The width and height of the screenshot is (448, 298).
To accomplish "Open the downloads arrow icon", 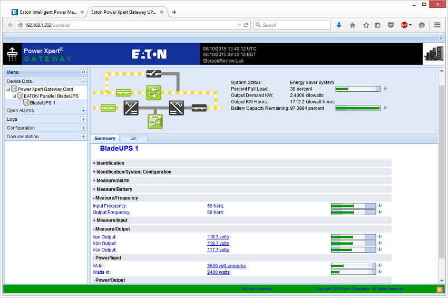I will [339, 25].
